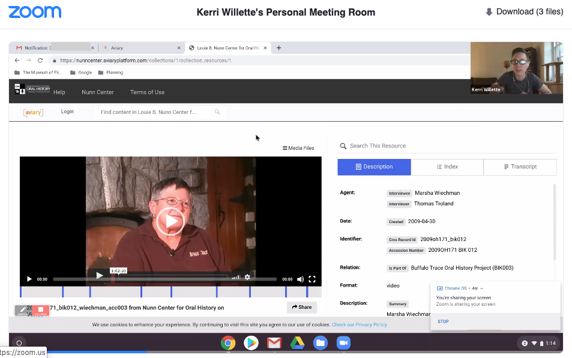
Task: Open Google Drive from the shelf
Action: pos(297,343)
